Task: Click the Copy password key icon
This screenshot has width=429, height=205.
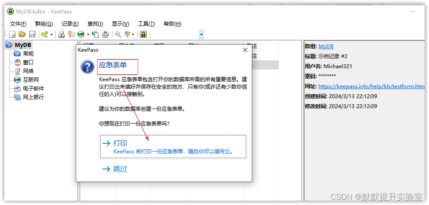Action: [x=71, y=34]
